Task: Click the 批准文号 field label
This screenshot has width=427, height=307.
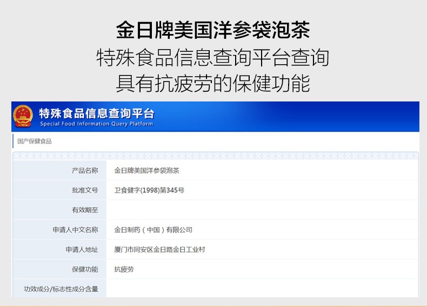Action: point(85,190)
